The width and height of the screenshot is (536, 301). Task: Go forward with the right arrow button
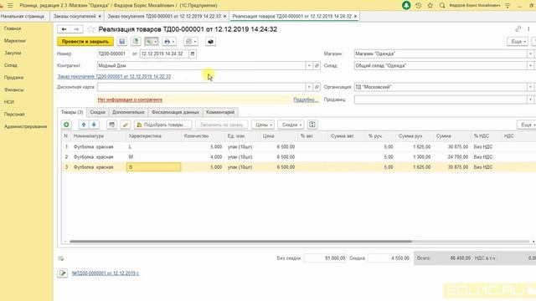click(76, 29)
